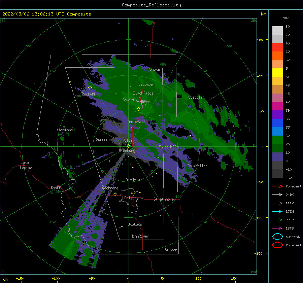
Task: Click the Airdrie town label
Action: click(133, 180)
